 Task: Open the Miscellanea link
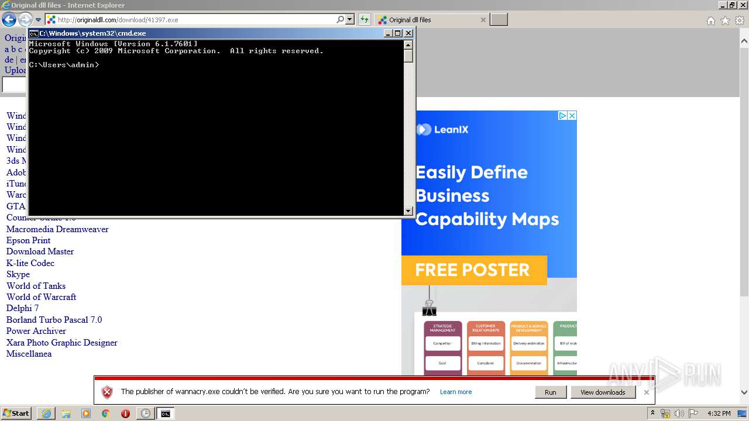click(x=29, y=354)
